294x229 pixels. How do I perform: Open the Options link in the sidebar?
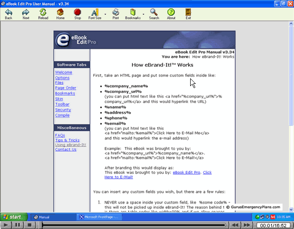[x=62, y=78]
